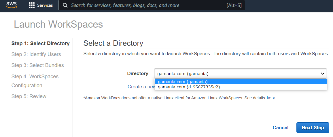This screenshot has width=333, height=137.
Task: Open the Services menu label
Action: click(x=45, y=5)
